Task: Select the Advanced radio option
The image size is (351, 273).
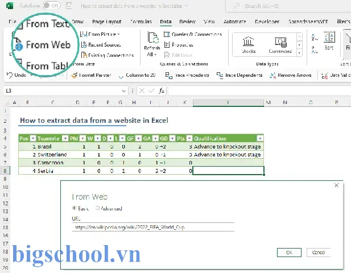Action: pos(97,208)
